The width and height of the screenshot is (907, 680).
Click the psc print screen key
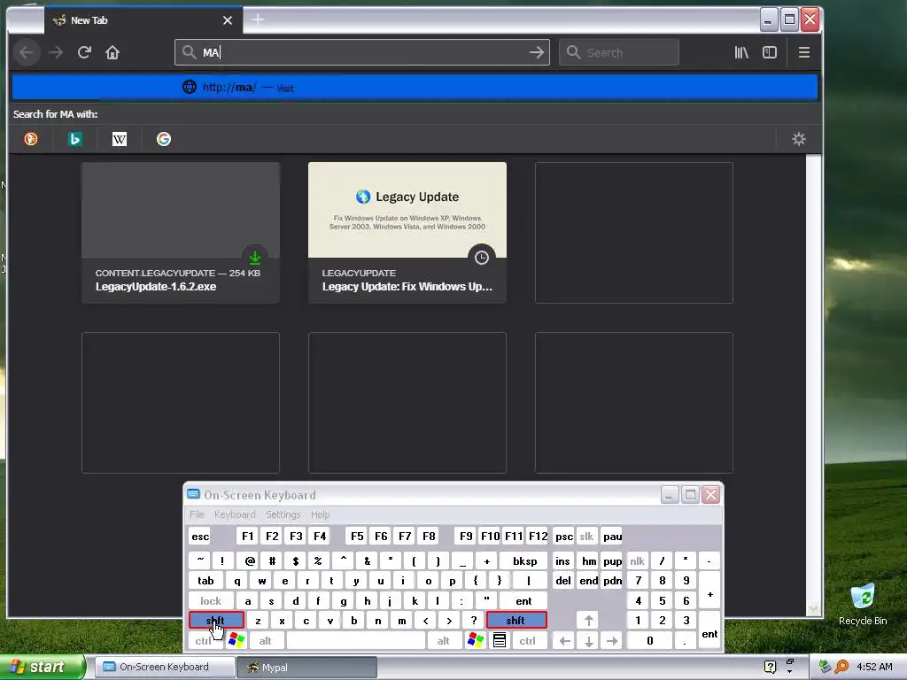(x=564, y=536)
